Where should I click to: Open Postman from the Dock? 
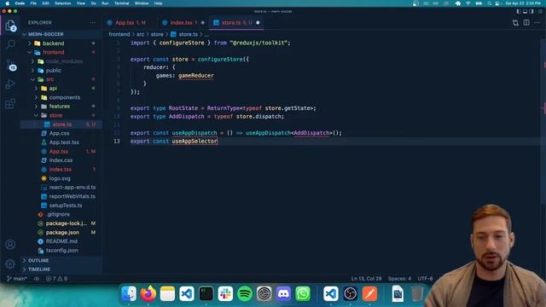tap(369, 293)
